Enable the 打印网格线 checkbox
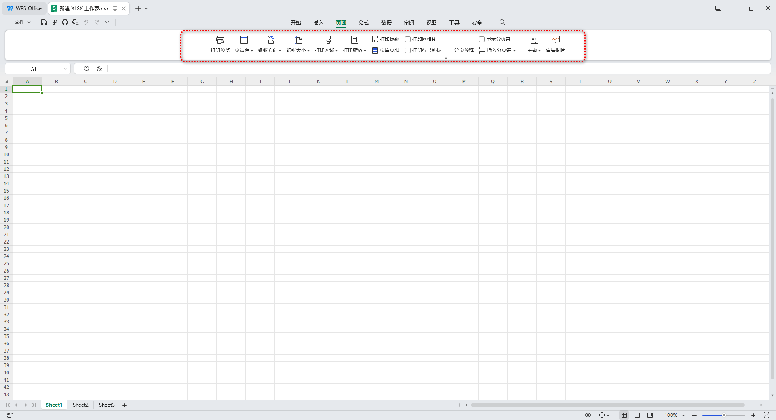Screen dimensions: 776x420 pos(408,39)
